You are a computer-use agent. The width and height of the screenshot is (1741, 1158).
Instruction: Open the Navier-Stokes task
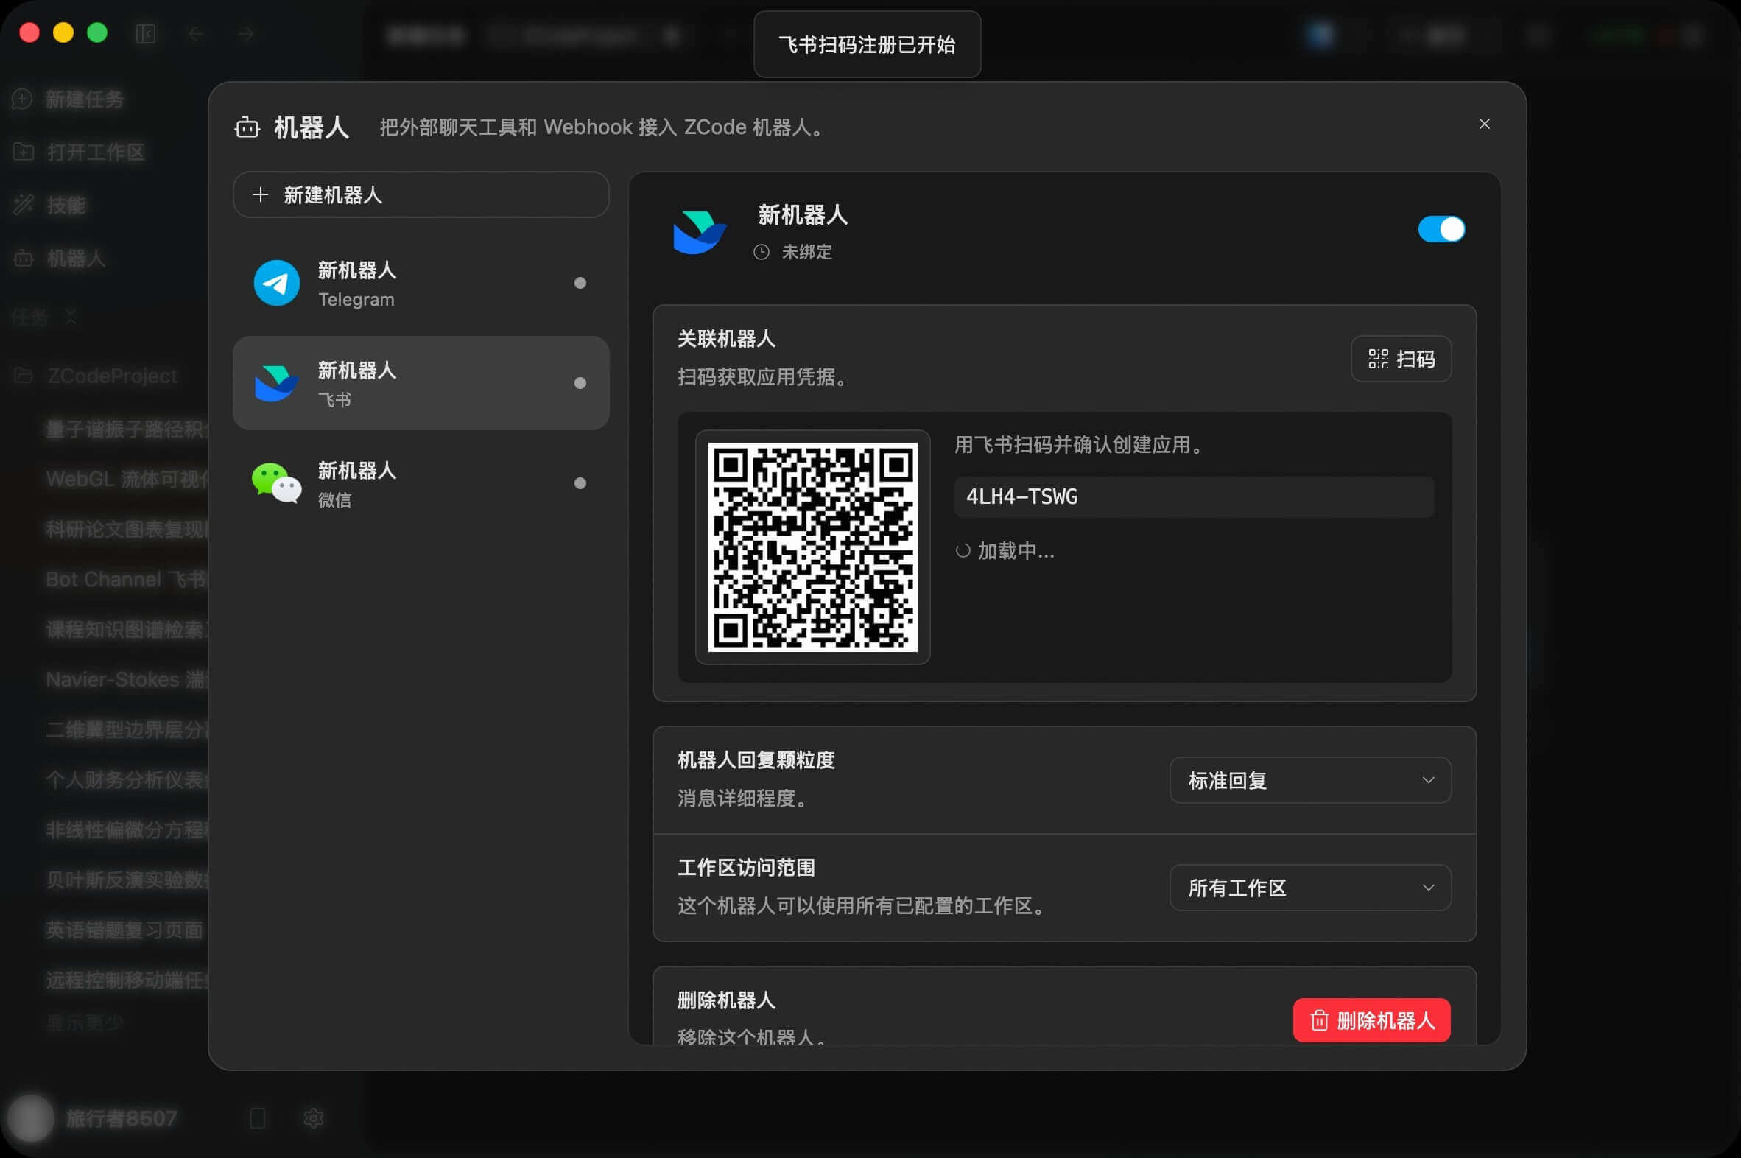(x=127, y=679)
